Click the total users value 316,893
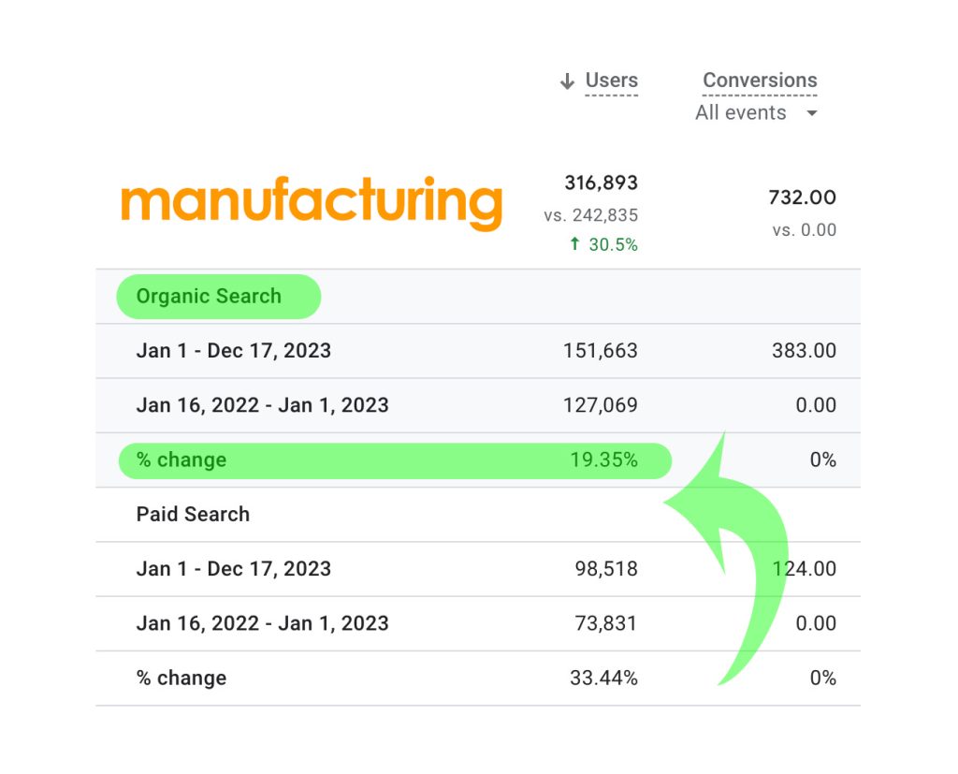Viewport: 958px width, 774px height. 602,183
